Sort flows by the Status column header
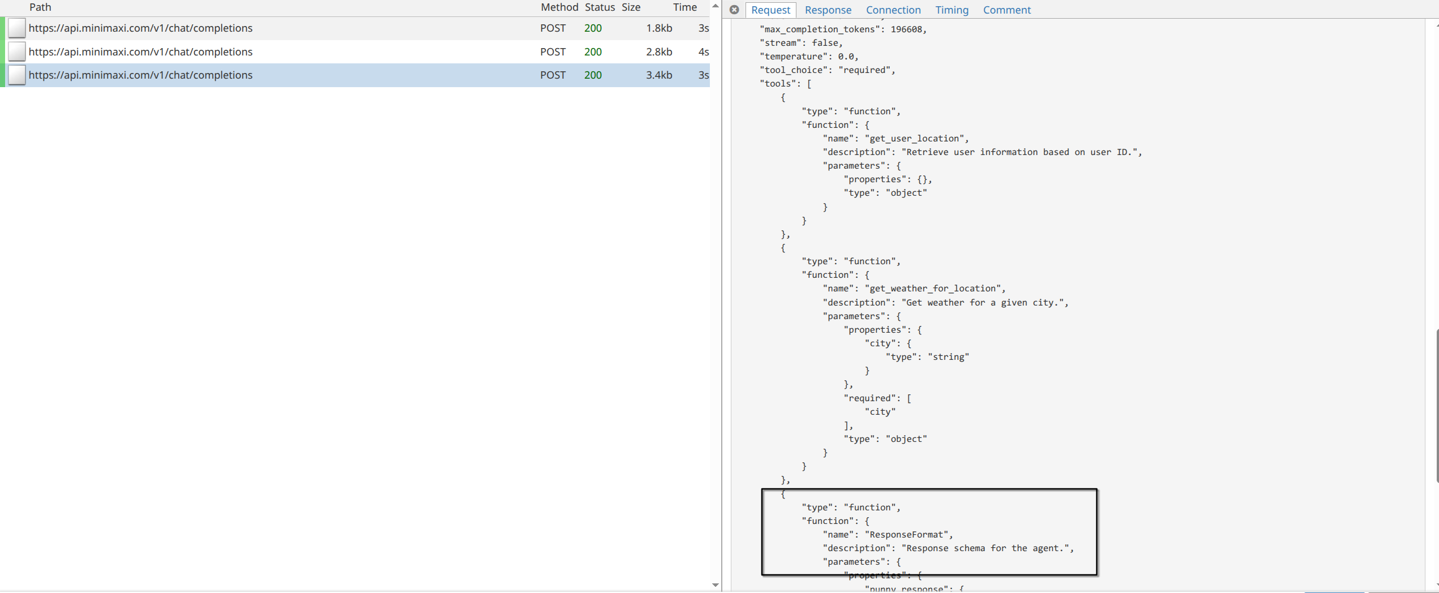Screen dimensions: 1439x593 (600, 7)
